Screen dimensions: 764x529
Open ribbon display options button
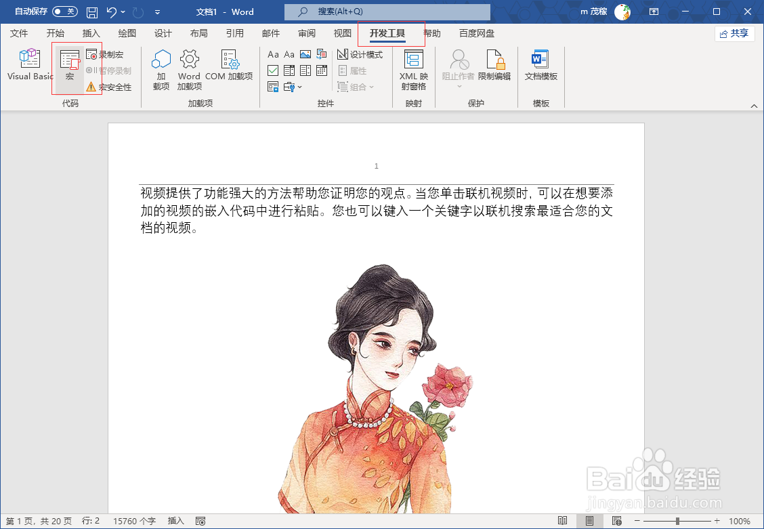tap(654, 12)
